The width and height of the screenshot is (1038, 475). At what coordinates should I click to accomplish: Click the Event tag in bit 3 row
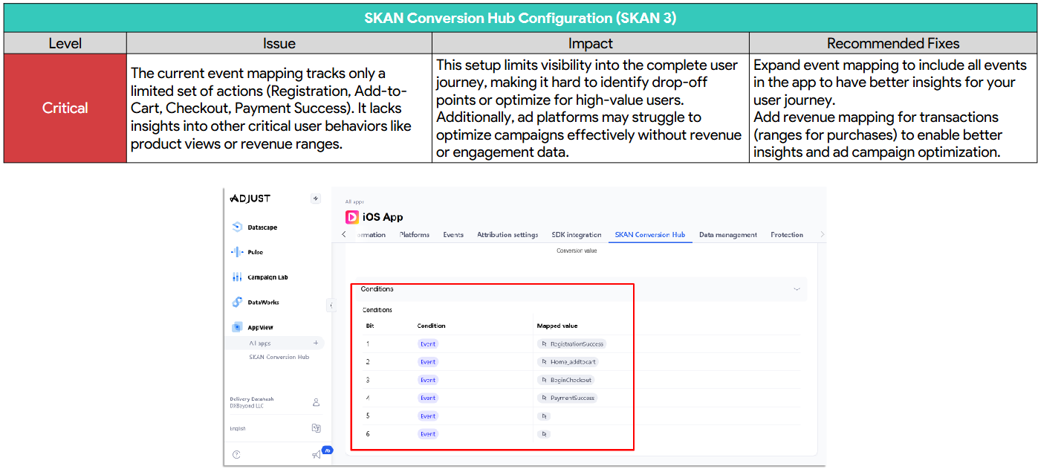click(x=428, y=380)
